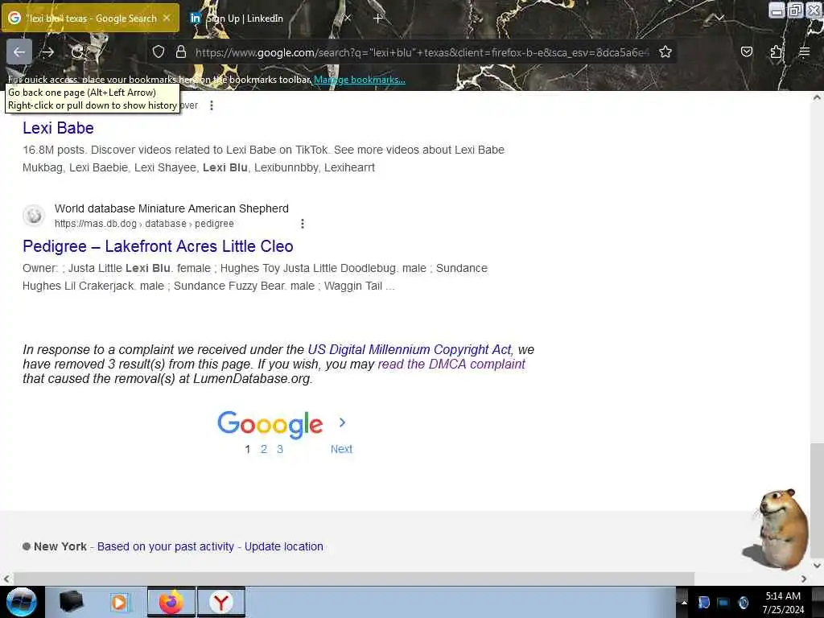This screenshot has height=618, width=824.
Task: Click the round tray icon beside clock
Action: click(x=743, y=603)
